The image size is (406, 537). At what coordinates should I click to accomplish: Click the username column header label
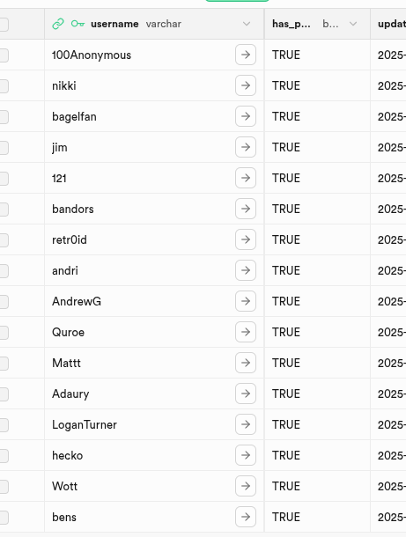(114, 24)
